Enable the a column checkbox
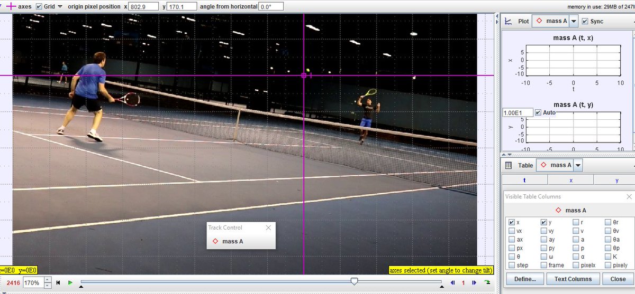 [x=576, y=240]
